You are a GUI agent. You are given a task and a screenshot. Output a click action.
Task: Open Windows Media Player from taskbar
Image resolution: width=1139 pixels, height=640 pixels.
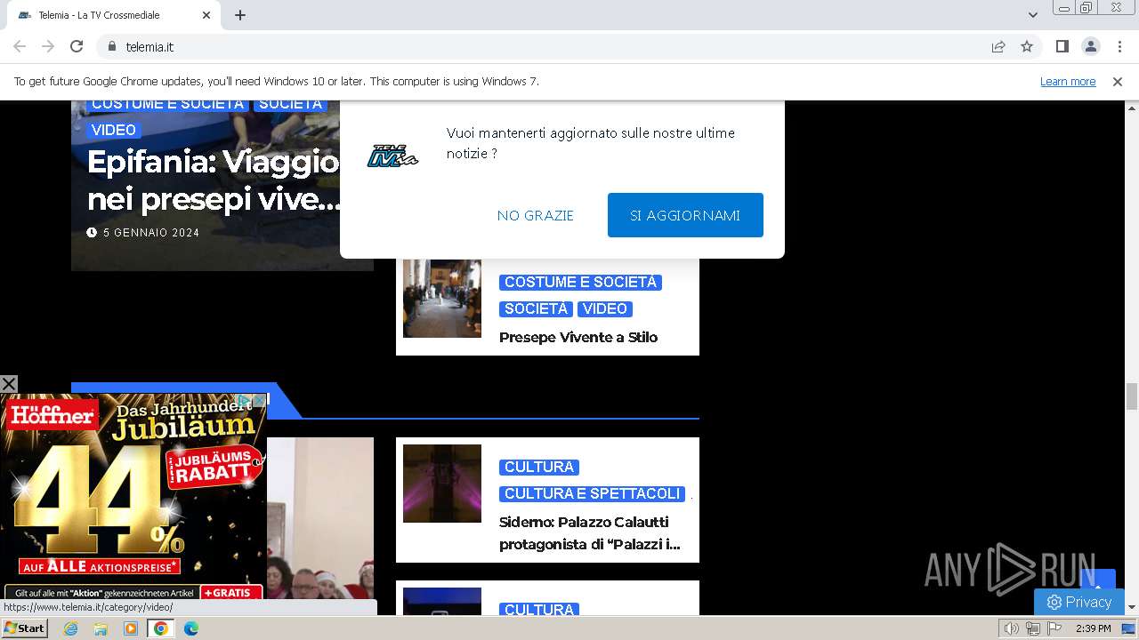click(131, 628)
